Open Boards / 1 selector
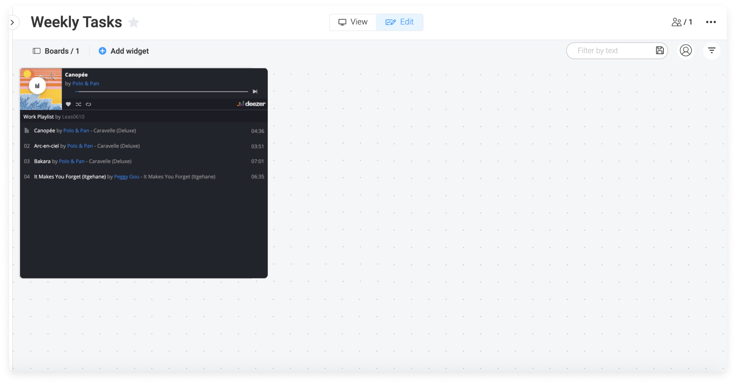The width and height of the screenshot is (736, 384). (x=56, y=51)
